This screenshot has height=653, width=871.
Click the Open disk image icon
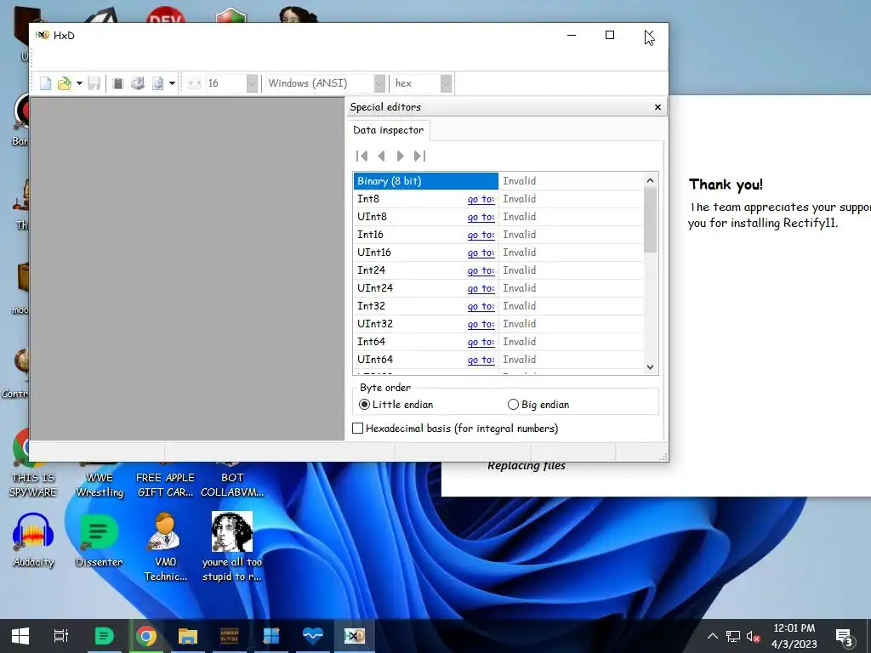(157, 84)
